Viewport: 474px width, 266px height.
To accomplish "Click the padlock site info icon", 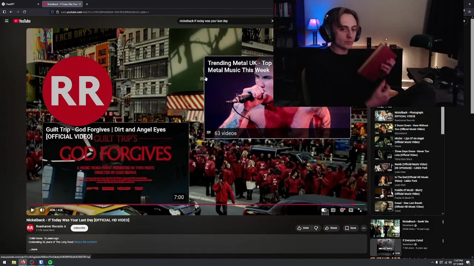I will click(x=57, y=12).
